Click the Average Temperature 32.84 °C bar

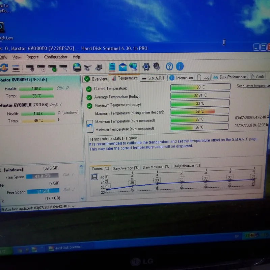tap(200, 95)
